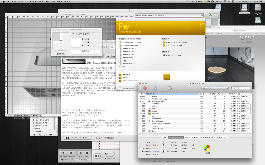Click the 新規コーナー icon in BiND
The image size is (265, 165).
pos(63,153)
